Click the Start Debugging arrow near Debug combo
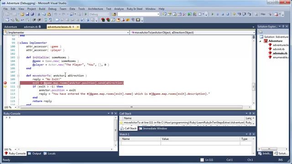 pyautogui.click(x=86, y=14)
